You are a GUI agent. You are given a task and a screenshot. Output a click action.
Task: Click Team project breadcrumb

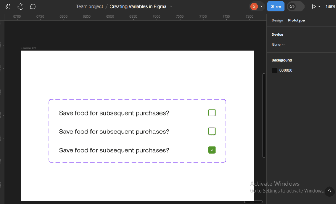(89, 7)
